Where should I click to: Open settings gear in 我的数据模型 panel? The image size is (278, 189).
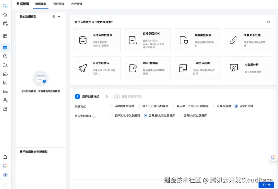coord(54,16)
